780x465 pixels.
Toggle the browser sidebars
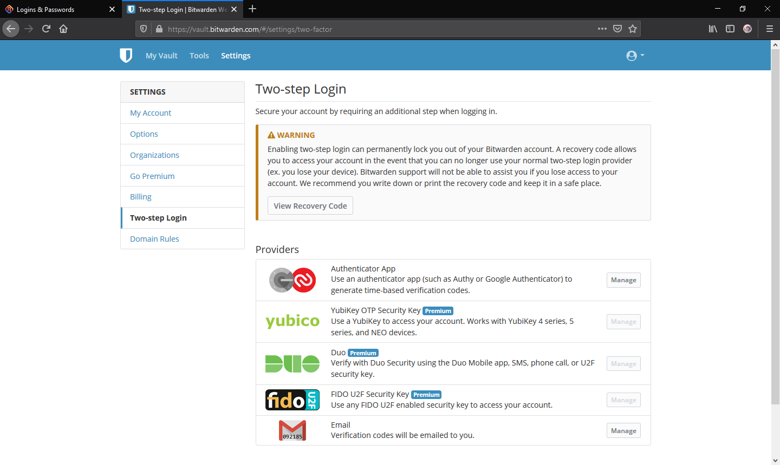[x=730, y=29]
